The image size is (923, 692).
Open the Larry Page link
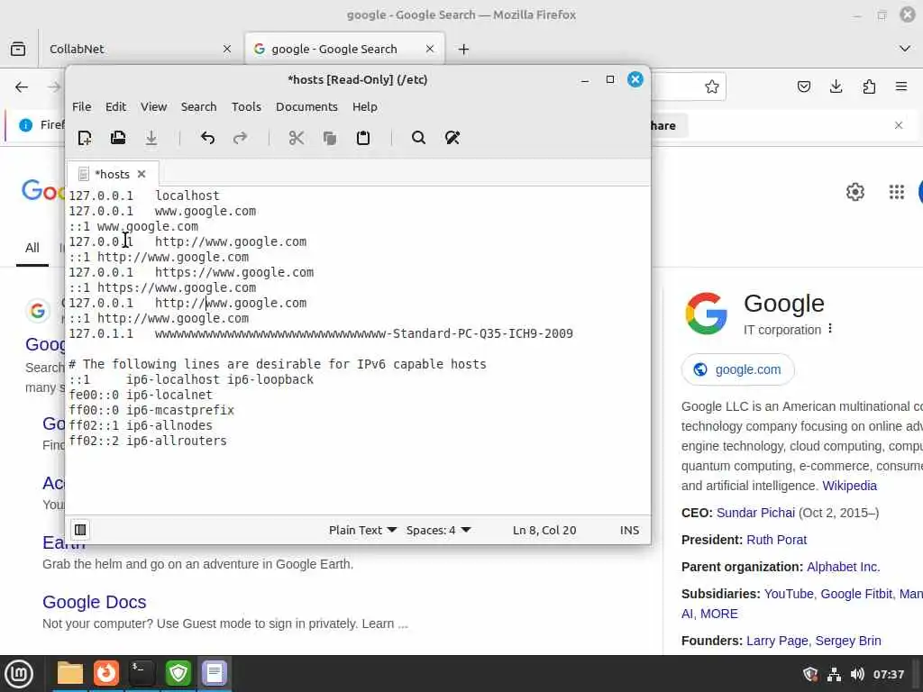pyautogui.click(x=777, y=641)
